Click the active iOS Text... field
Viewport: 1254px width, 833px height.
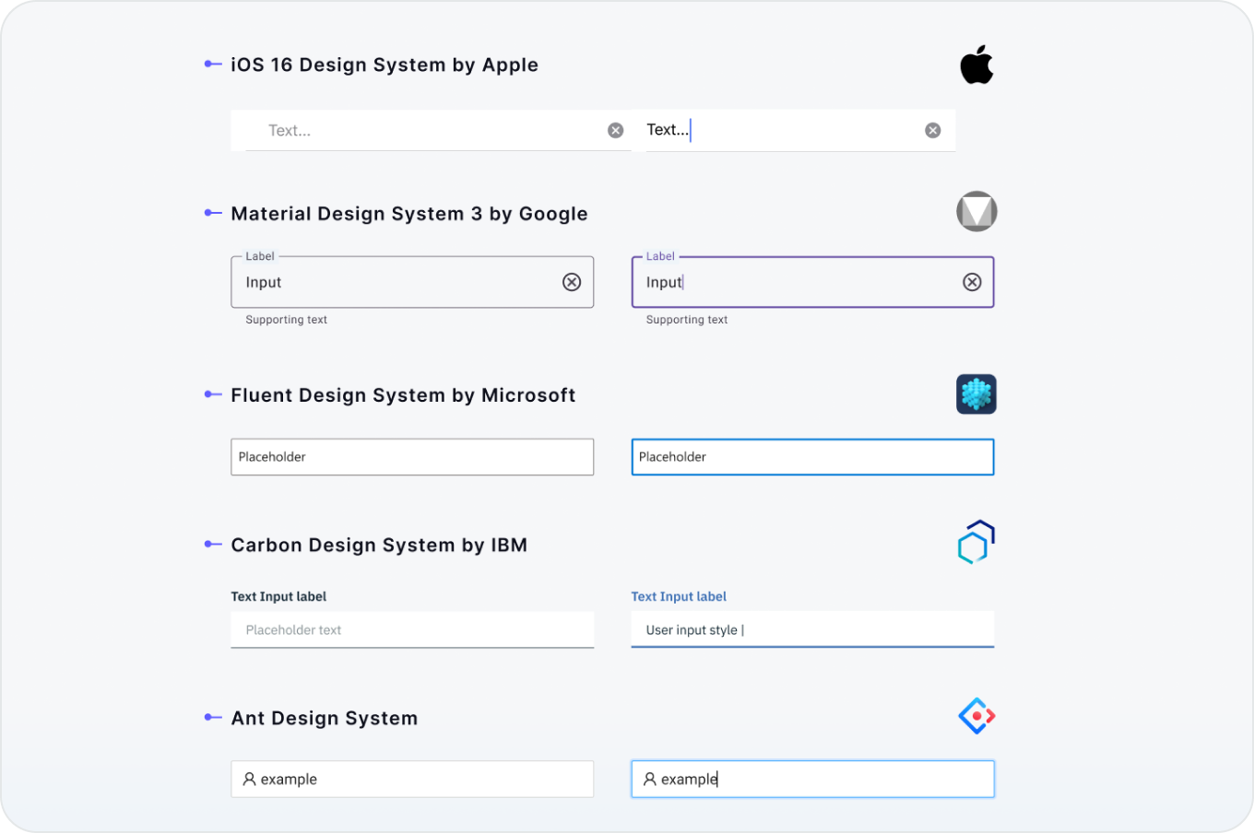click(794, 131)
